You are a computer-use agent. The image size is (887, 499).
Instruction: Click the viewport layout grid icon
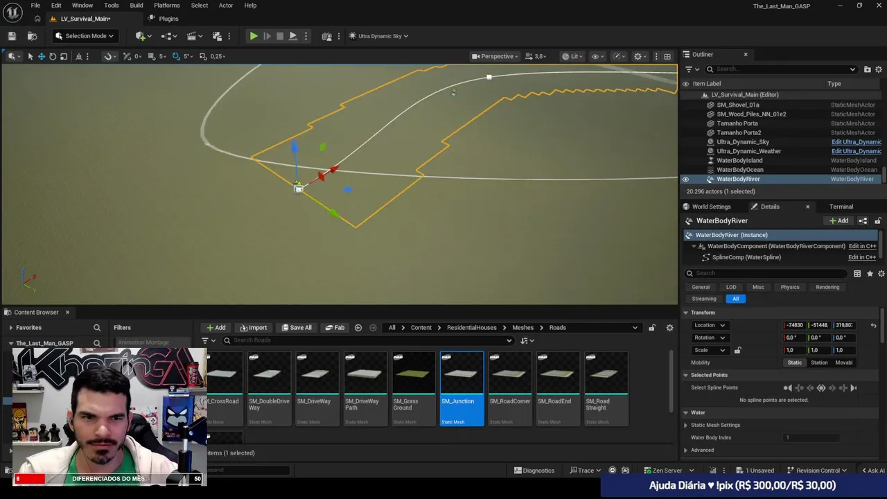(x=667, y=56)
